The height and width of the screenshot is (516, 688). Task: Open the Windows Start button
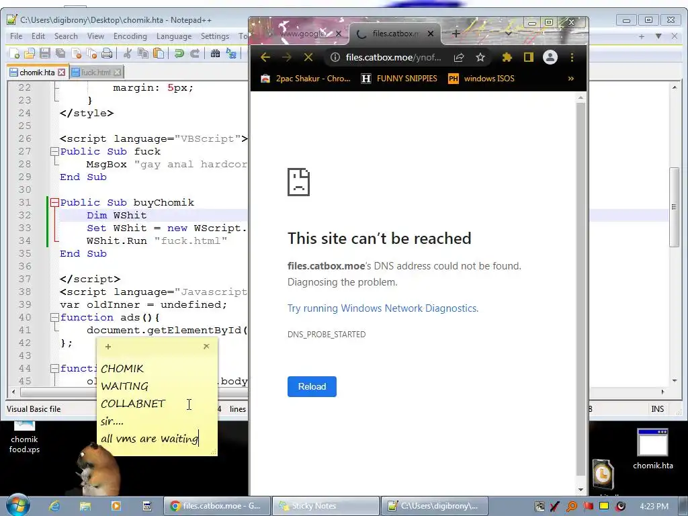(x=17, y=505)
